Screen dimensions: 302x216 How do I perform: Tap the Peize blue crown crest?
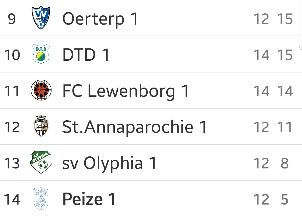pyautogui.click(x=41, y=198)
